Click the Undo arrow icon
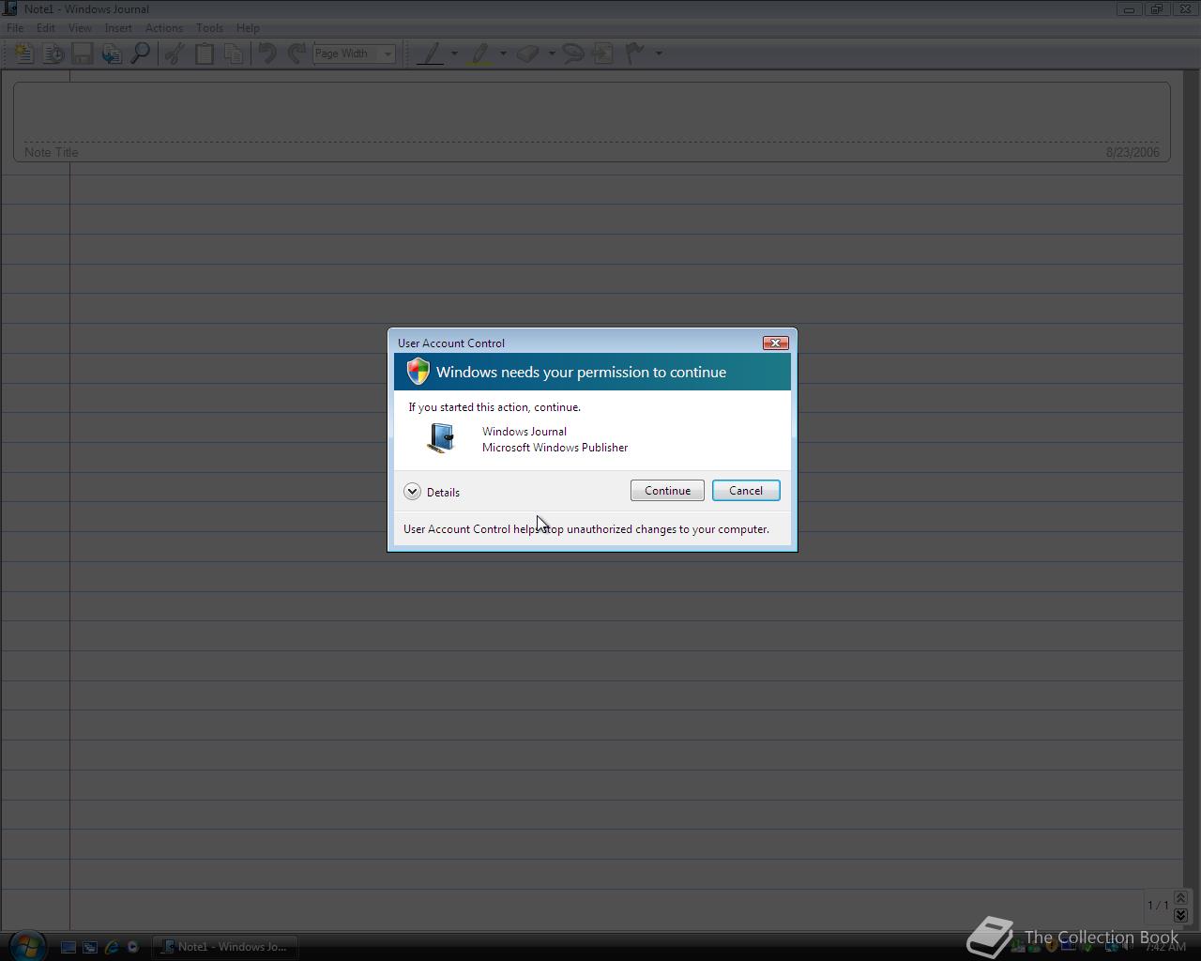 tap(267, 53)
